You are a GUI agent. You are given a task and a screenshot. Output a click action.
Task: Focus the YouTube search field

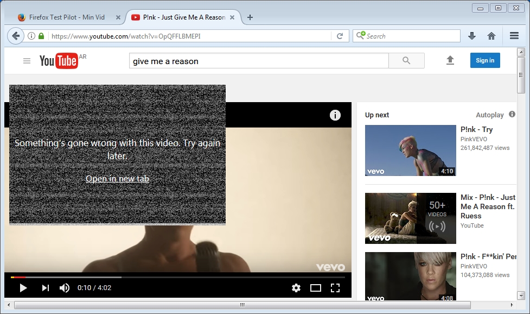(259, 61)
